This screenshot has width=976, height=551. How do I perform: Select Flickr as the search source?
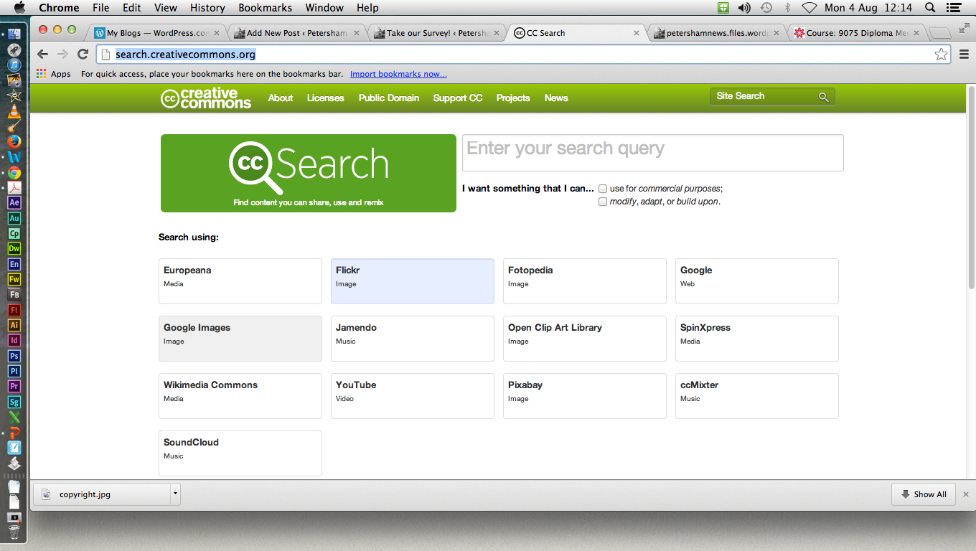[x=412, y=281]
